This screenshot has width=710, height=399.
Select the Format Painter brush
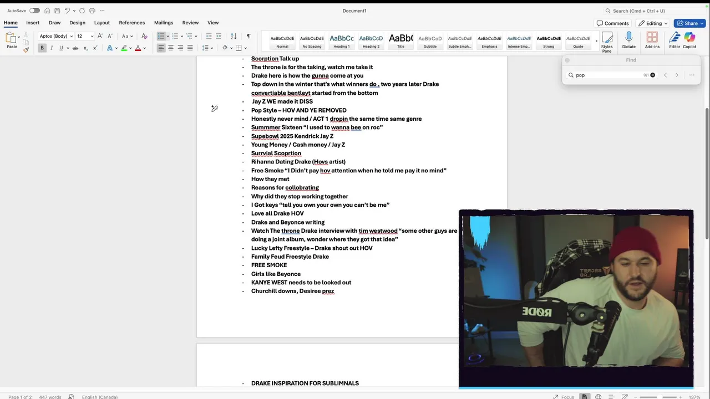26,49
